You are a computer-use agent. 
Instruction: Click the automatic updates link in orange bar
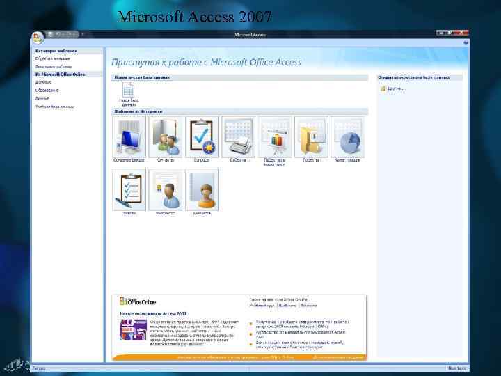(236, 357)
